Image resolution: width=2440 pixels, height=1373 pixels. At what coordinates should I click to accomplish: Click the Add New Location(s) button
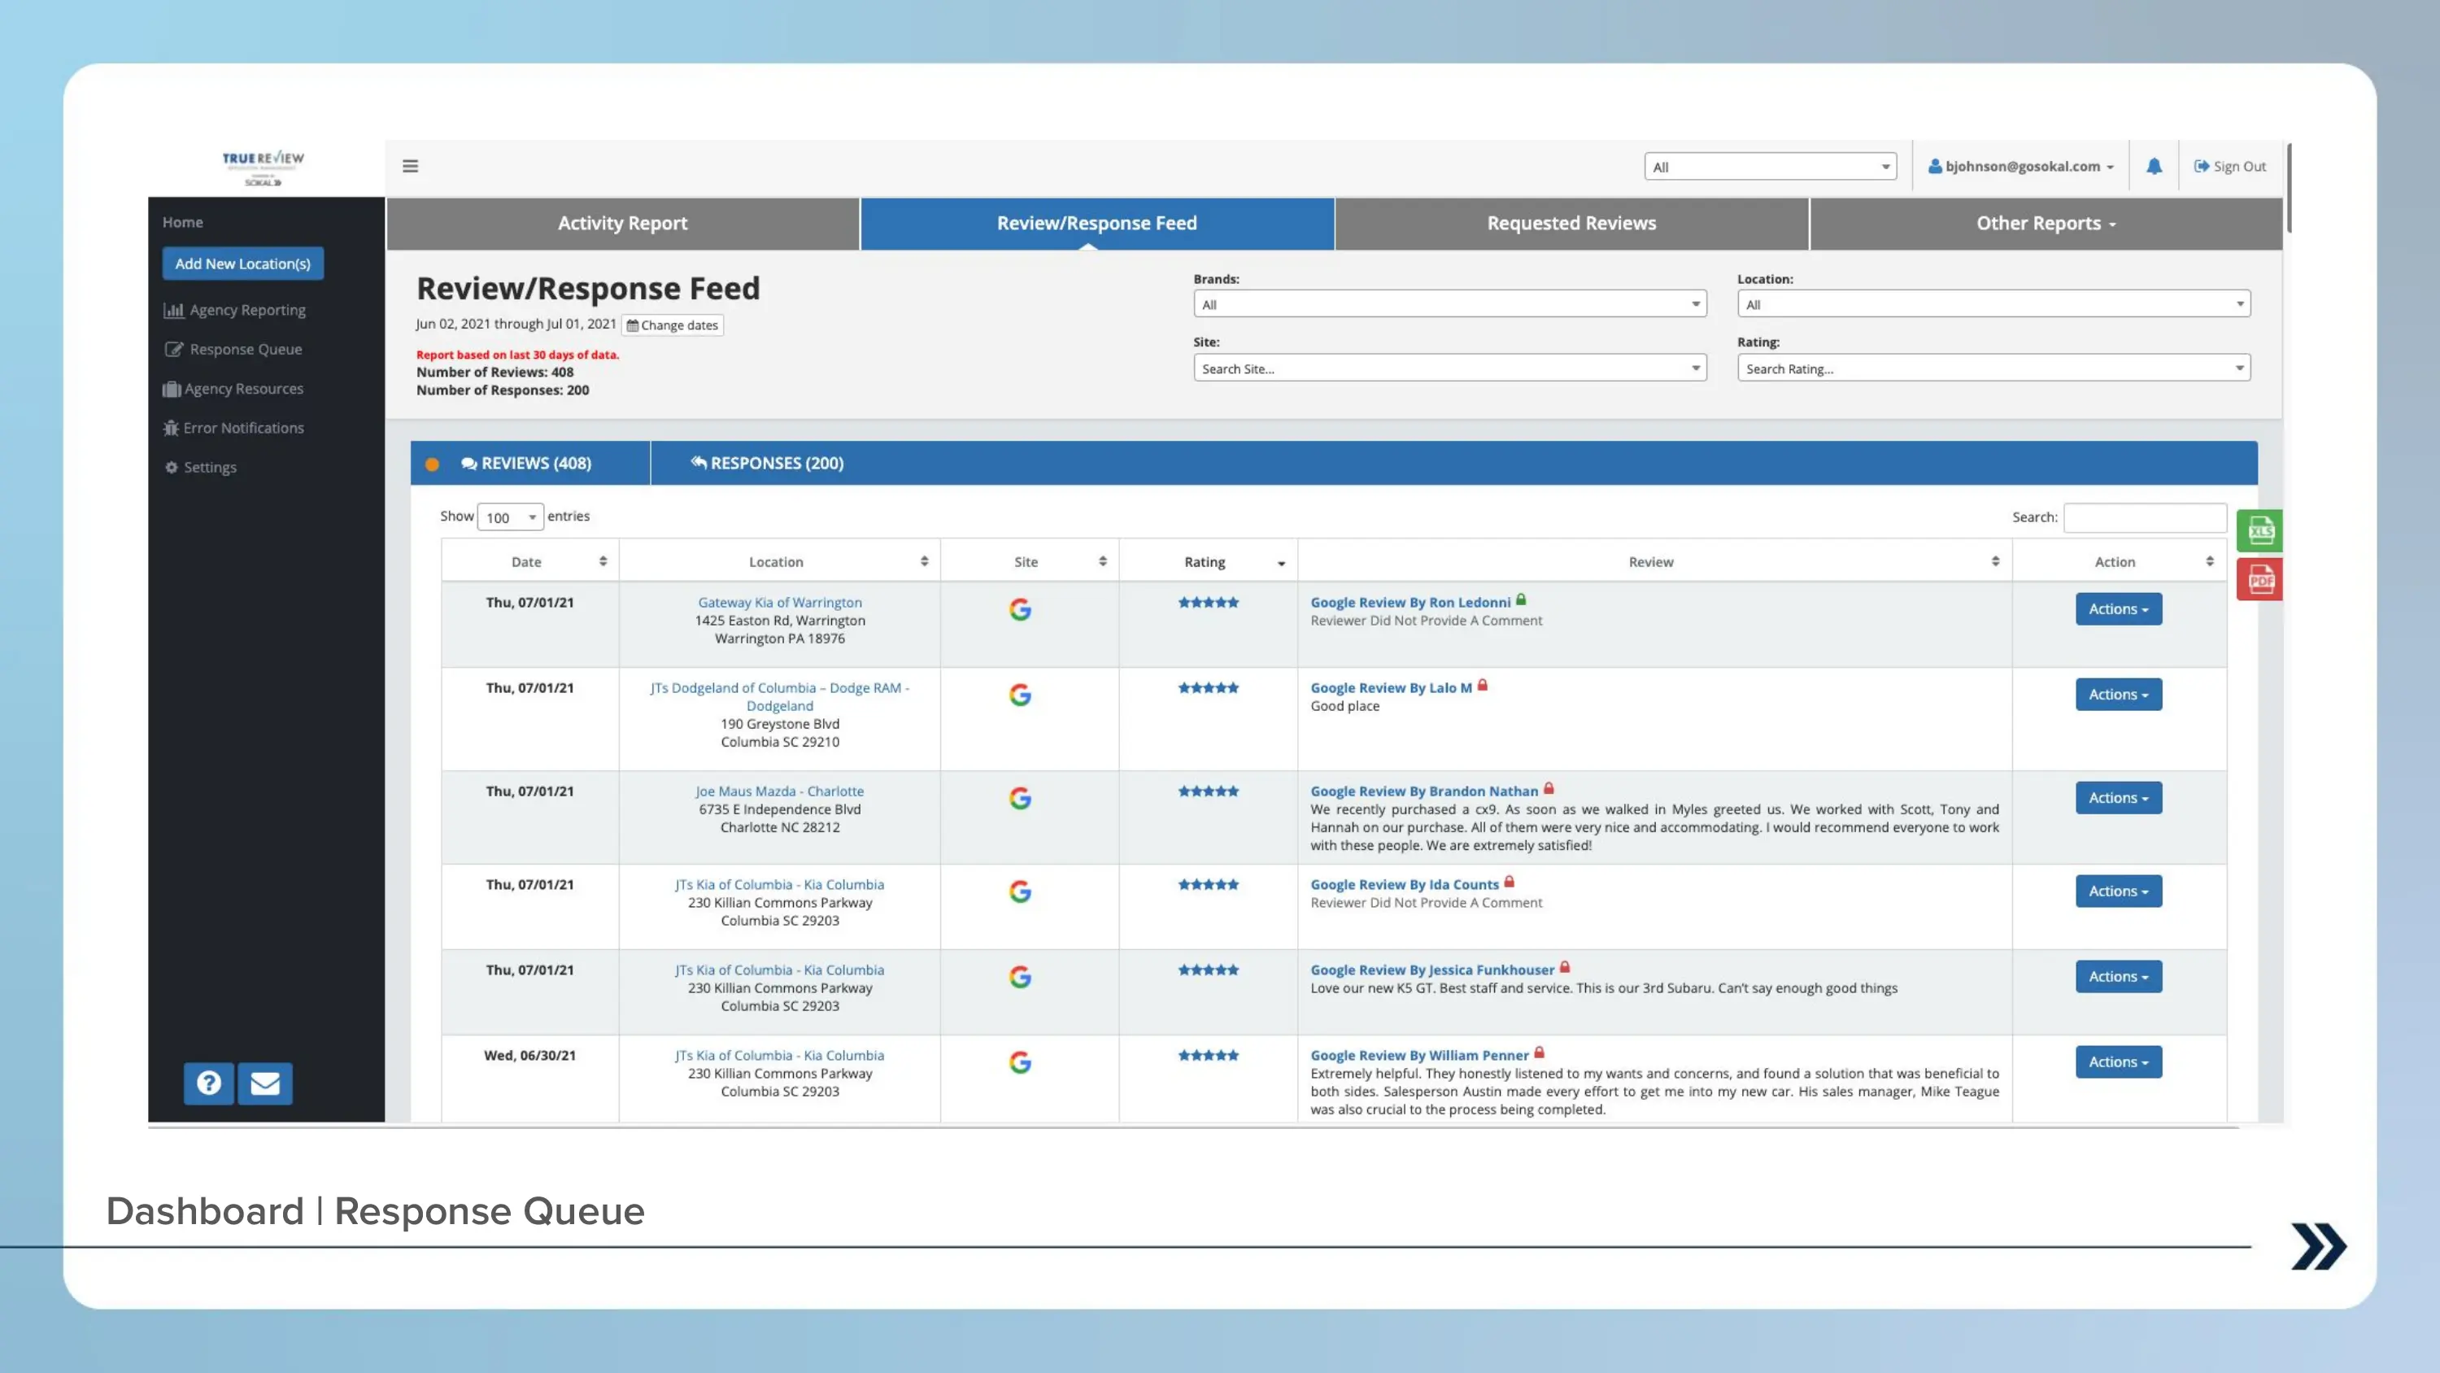(242, 264)
